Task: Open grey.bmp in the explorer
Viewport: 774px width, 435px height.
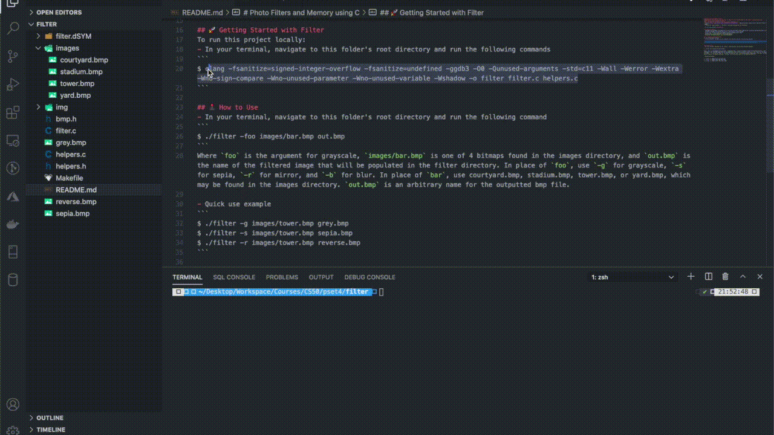Action: coord(71,143)
